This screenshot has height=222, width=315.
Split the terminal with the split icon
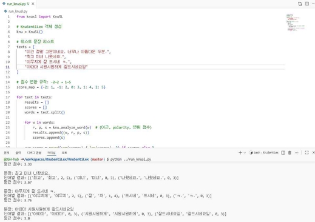pyautogui.click(x=283, y=153)
